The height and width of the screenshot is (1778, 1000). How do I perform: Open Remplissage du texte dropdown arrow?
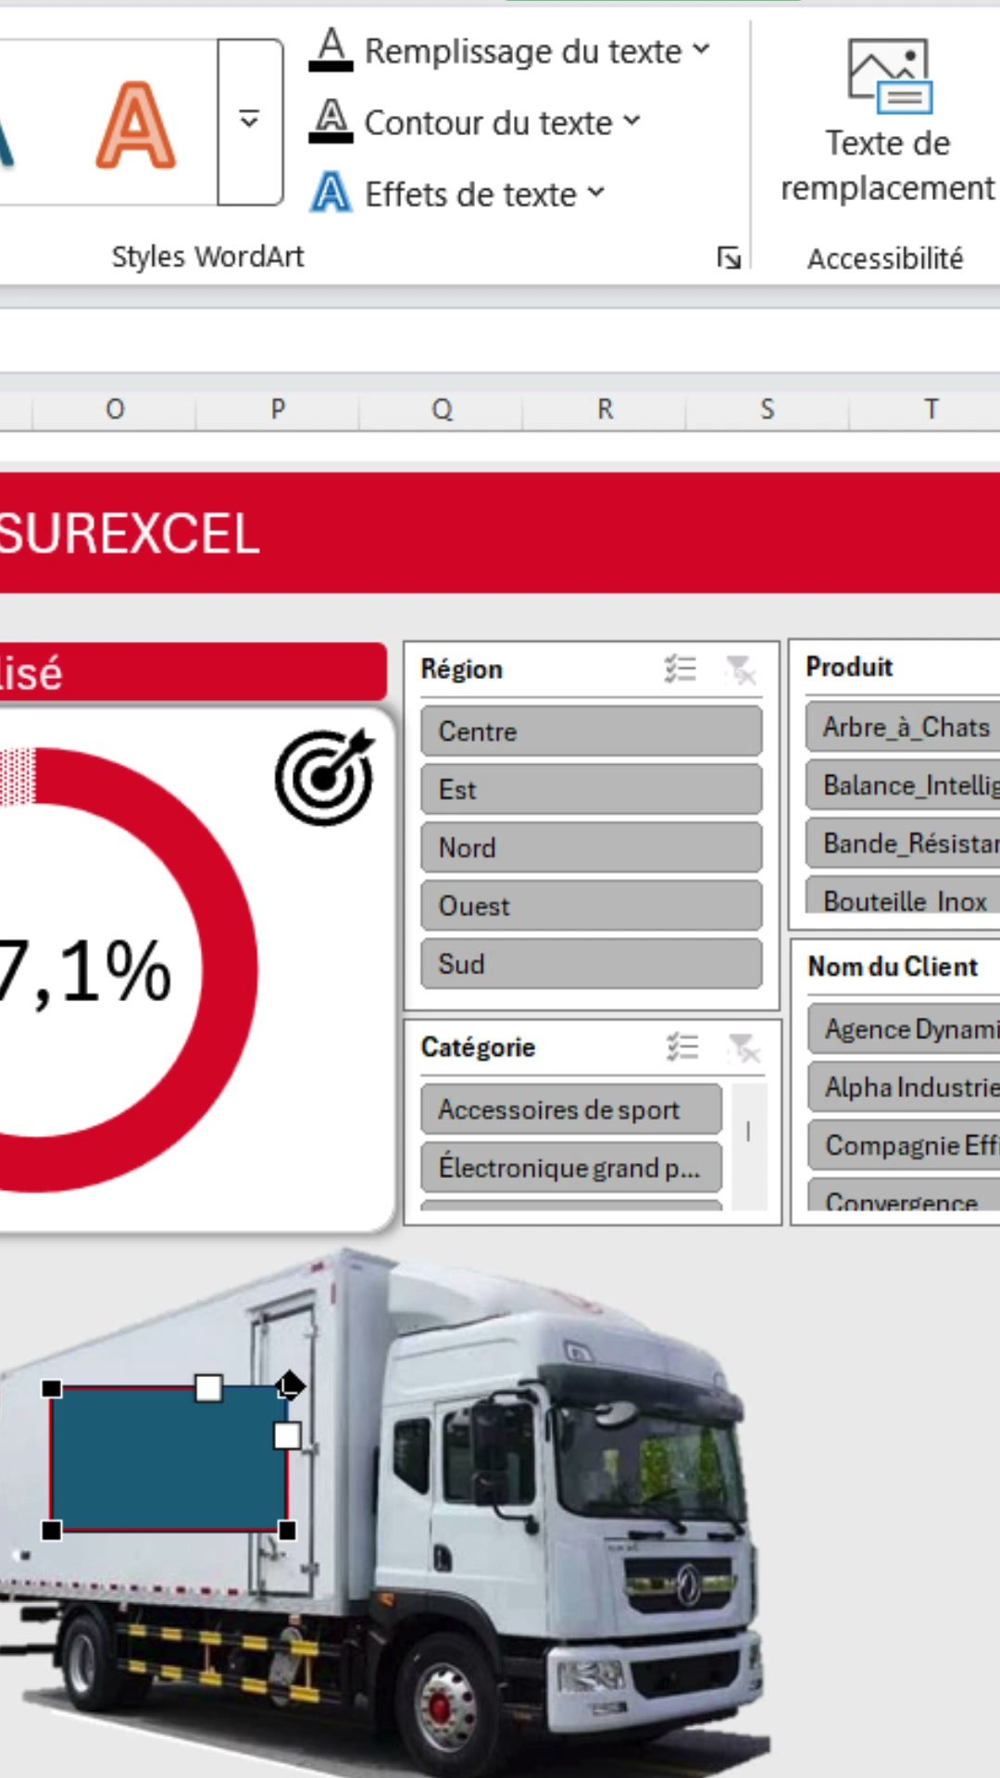(701, 49)
